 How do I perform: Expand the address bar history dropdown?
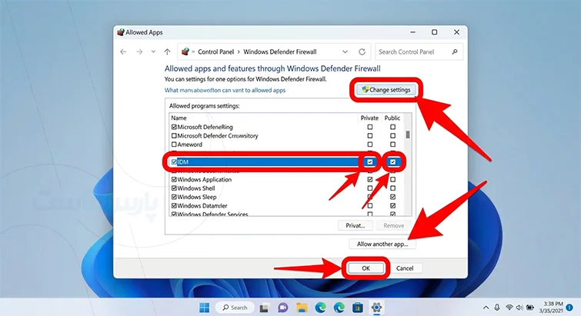click(345, 52)
